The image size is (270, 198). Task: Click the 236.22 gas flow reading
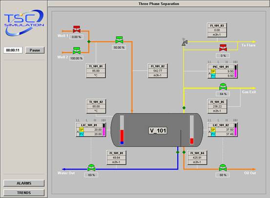point(217,107)
